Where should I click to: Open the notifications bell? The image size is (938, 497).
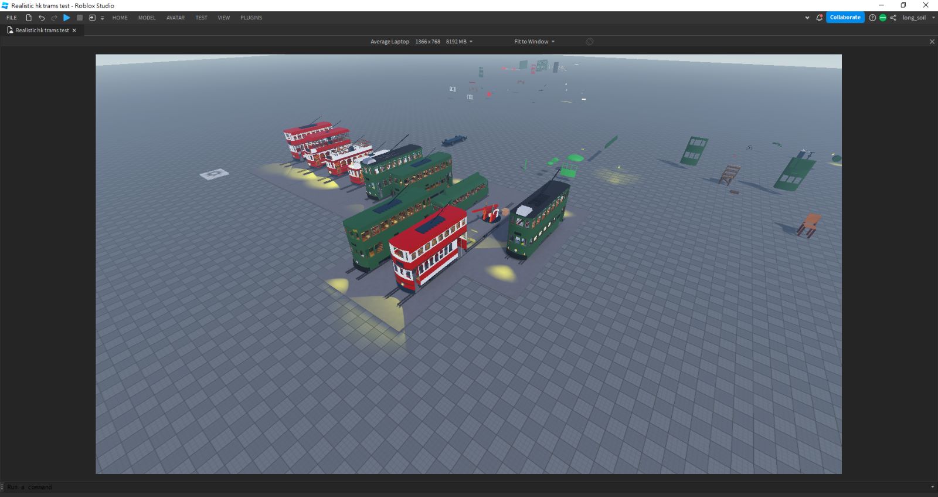[819, 18]
